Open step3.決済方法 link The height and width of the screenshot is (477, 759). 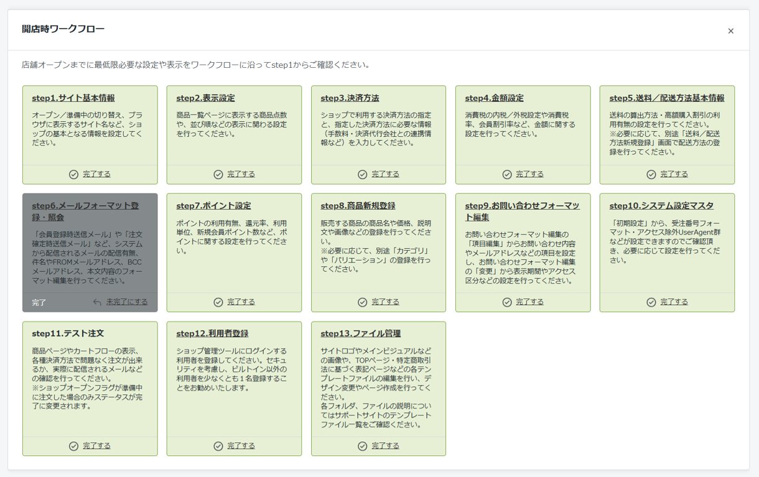350,98
